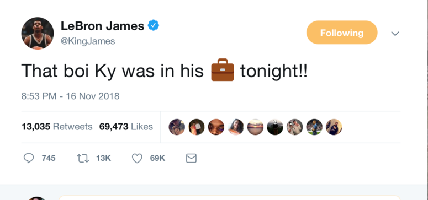Open the sunset avatar thumbnail
This screenshot has height=200, width=428.
tap(255, 127)
